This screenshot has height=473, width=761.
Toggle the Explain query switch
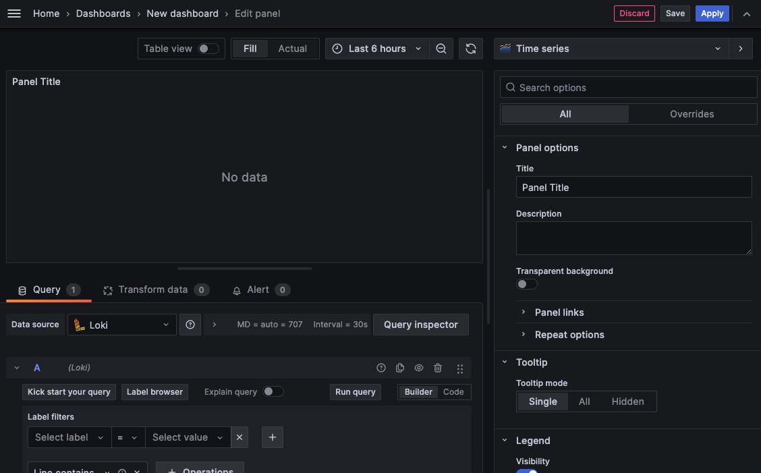coord(273,391)
